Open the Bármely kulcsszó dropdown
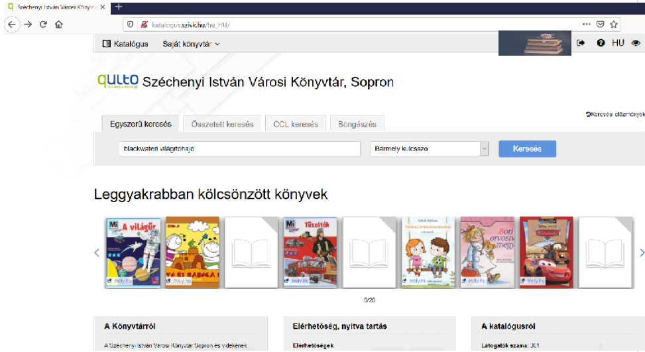Viewport: 645px width, 352px height. (429, 149)
